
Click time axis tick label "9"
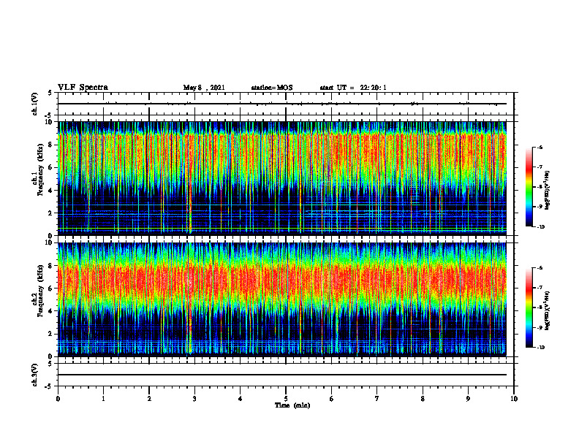[468, 399]
